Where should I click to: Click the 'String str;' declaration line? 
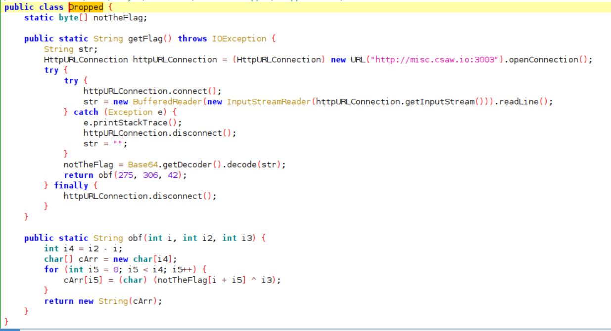71,49
